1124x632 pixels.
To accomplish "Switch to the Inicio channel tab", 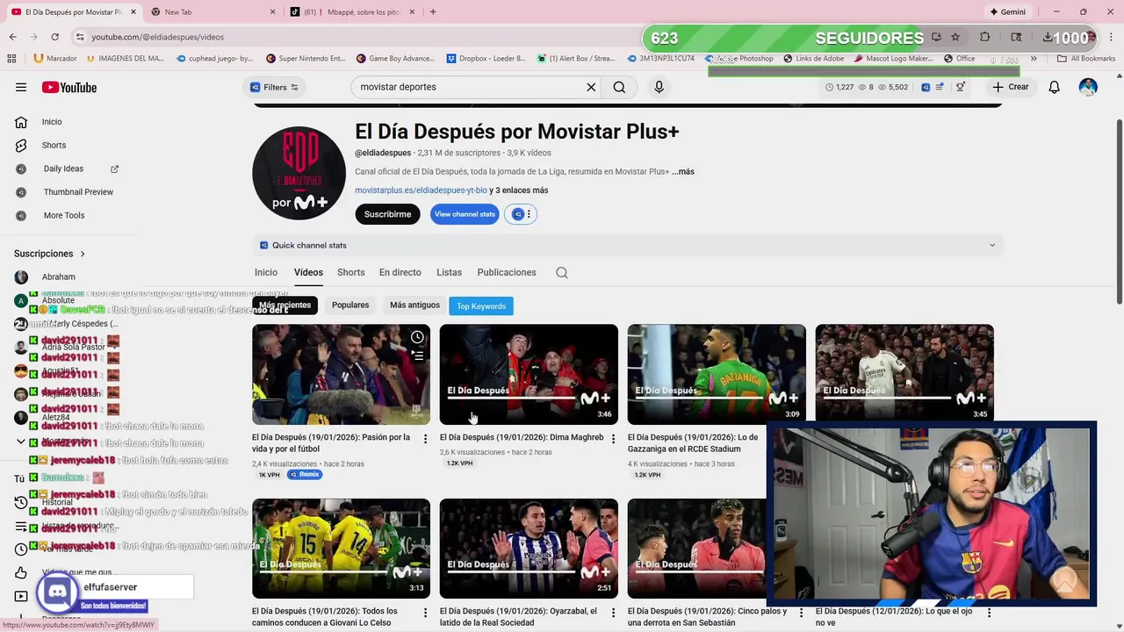I will click(266, 273).
